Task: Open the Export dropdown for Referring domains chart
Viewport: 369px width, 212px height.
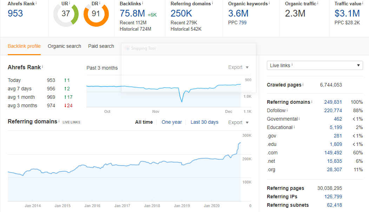Action: pos(238,122)
